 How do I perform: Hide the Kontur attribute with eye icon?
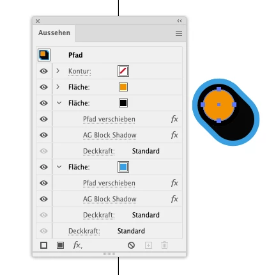(x=43, y=71)
